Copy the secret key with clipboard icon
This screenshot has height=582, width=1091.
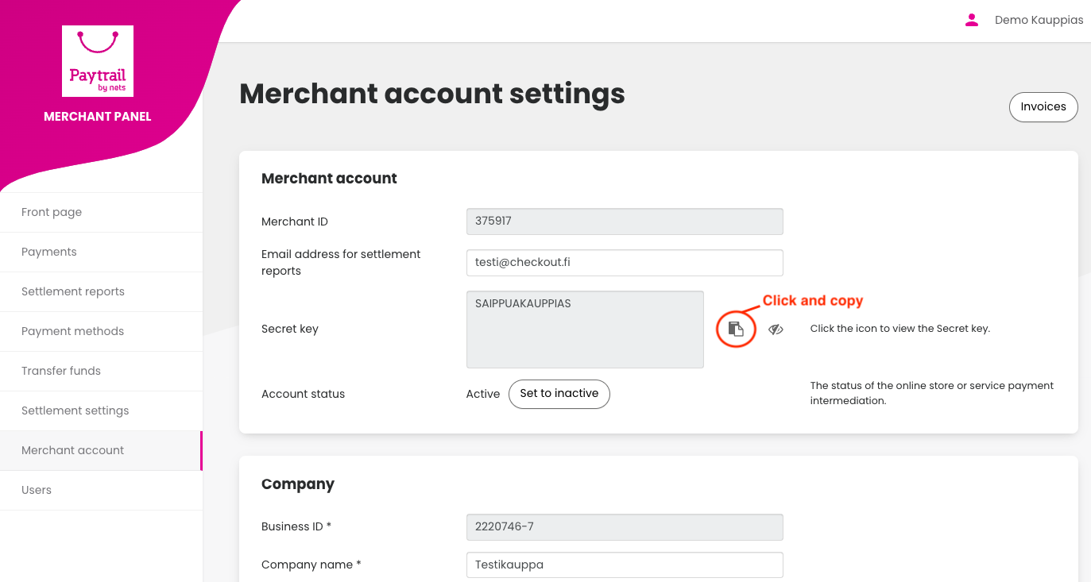736,329
